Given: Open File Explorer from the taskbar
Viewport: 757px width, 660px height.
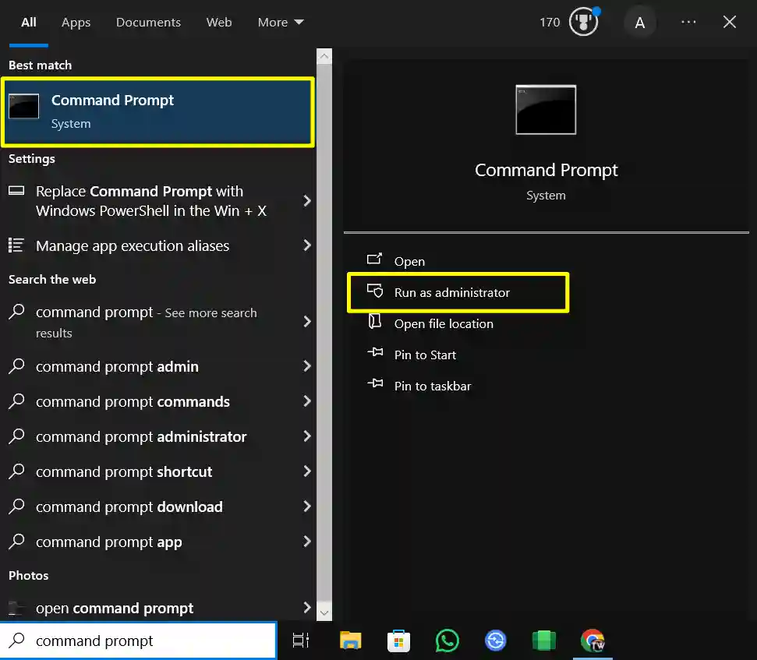Looking at the screenshot, I should click(350, 641).
